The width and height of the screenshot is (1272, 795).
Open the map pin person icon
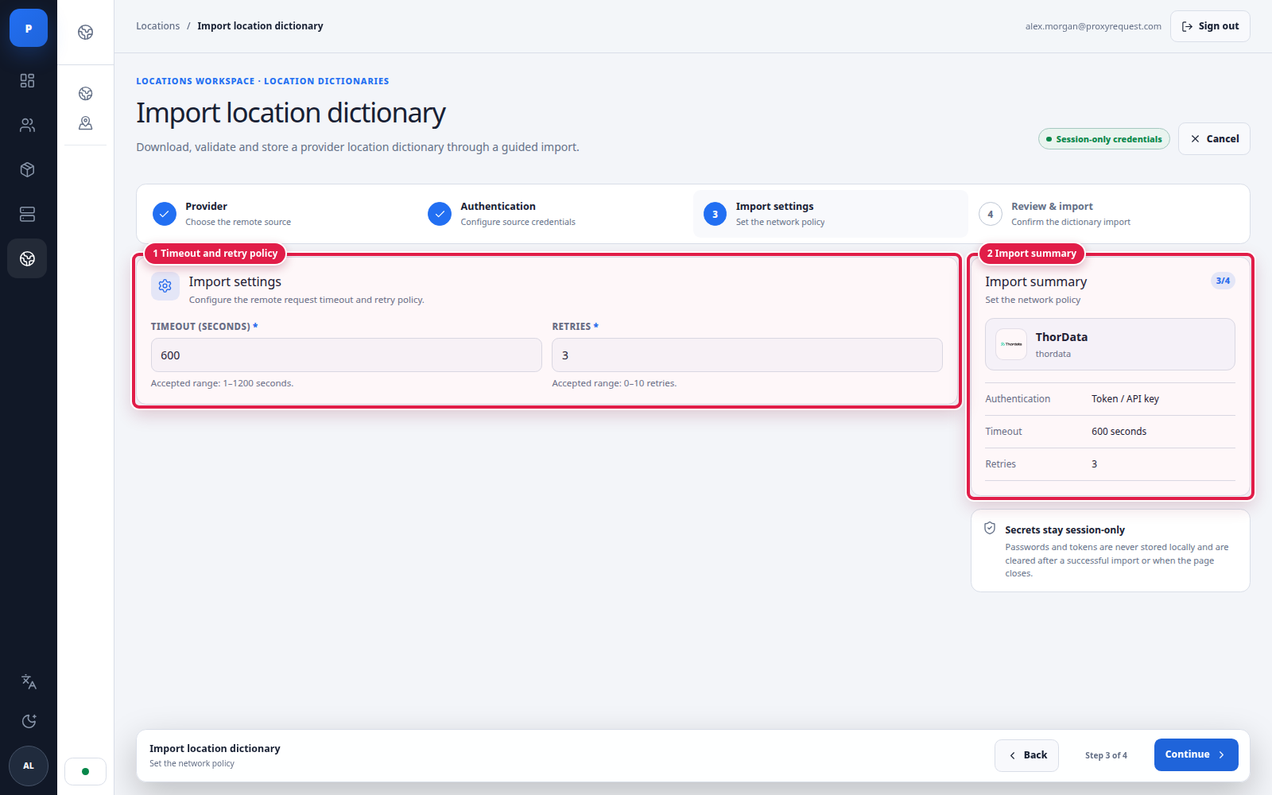[x=86, y=123]
